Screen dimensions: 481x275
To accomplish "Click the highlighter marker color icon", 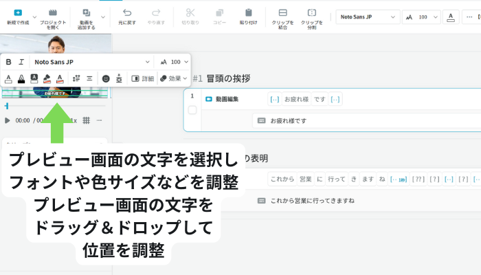I will pos(47,79).
